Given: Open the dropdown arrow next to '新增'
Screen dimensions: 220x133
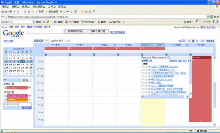Looking at the screenshot, I should (30, 80).
